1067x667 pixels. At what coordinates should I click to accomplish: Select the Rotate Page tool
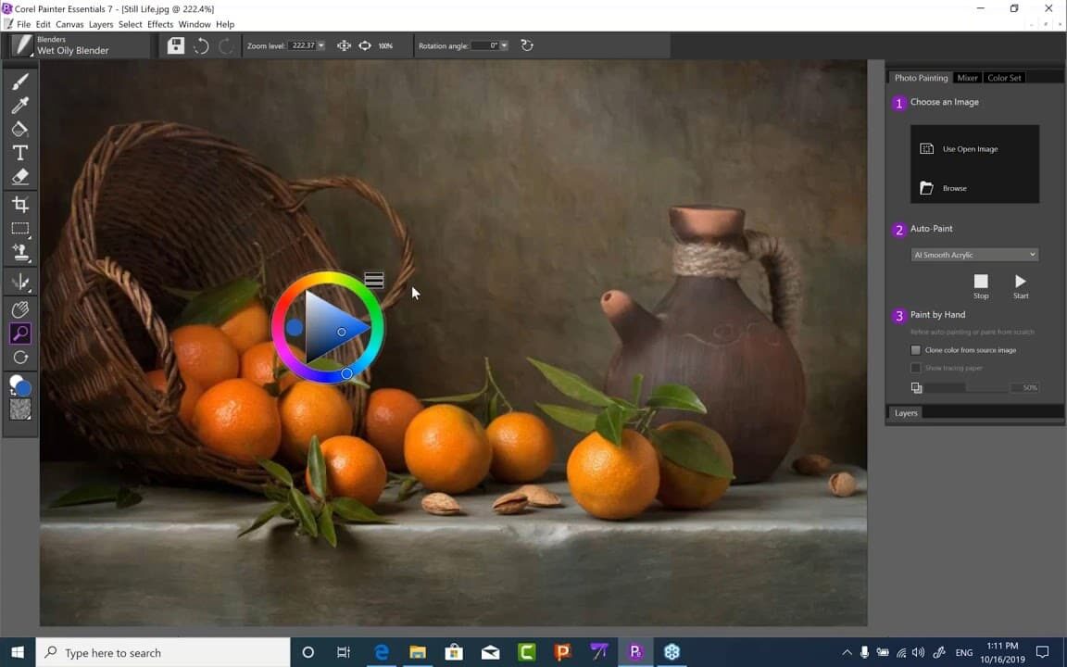(x=20, y=358)
